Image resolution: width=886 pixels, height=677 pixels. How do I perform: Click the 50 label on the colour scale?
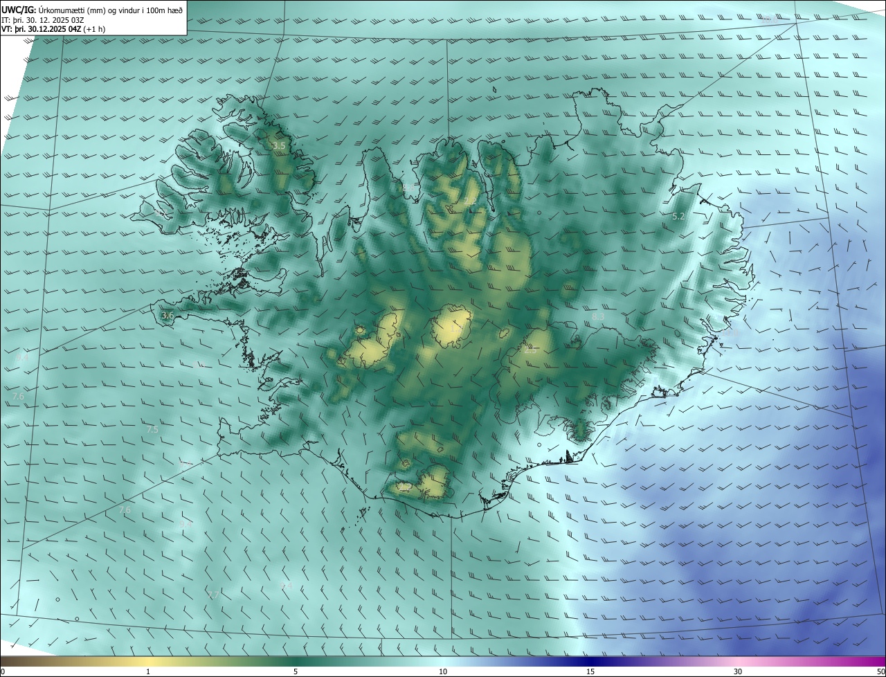click(880, 671)
